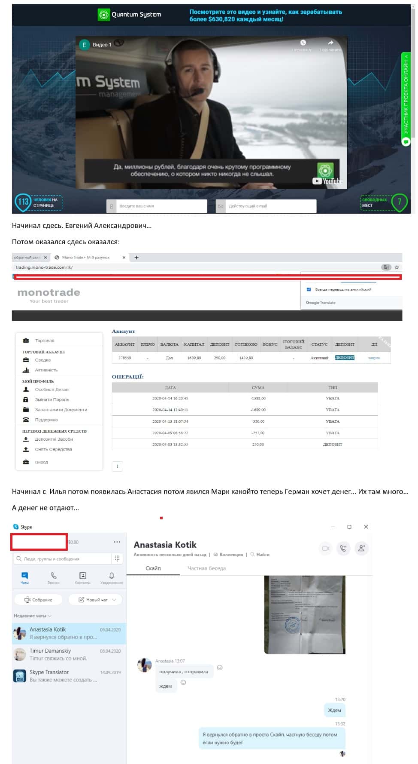Open the Контакты tab in Skype
This screenshot has height=764, width=418.
[x=82, y=577]
